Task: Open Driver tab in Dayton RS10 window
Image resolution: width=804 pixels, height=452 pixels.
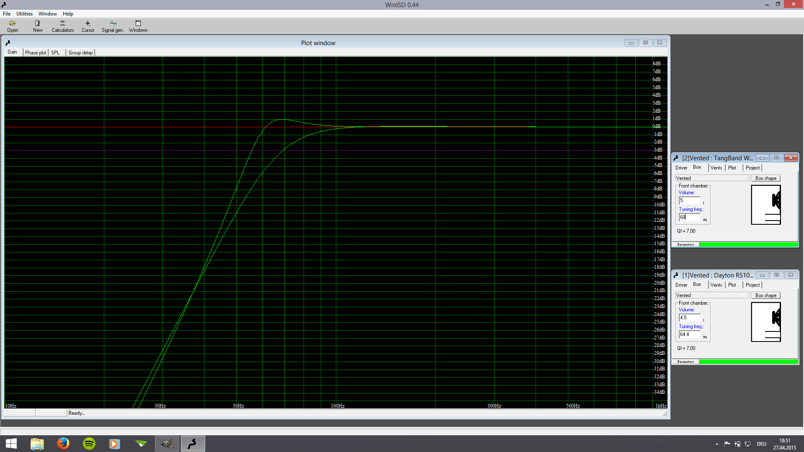Action: point(681,285)
